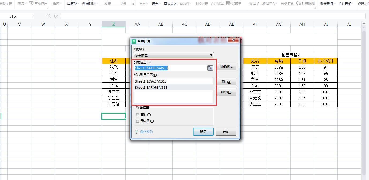
Task: Click the range selector icon in reference field
Action: tap(210, 68)
